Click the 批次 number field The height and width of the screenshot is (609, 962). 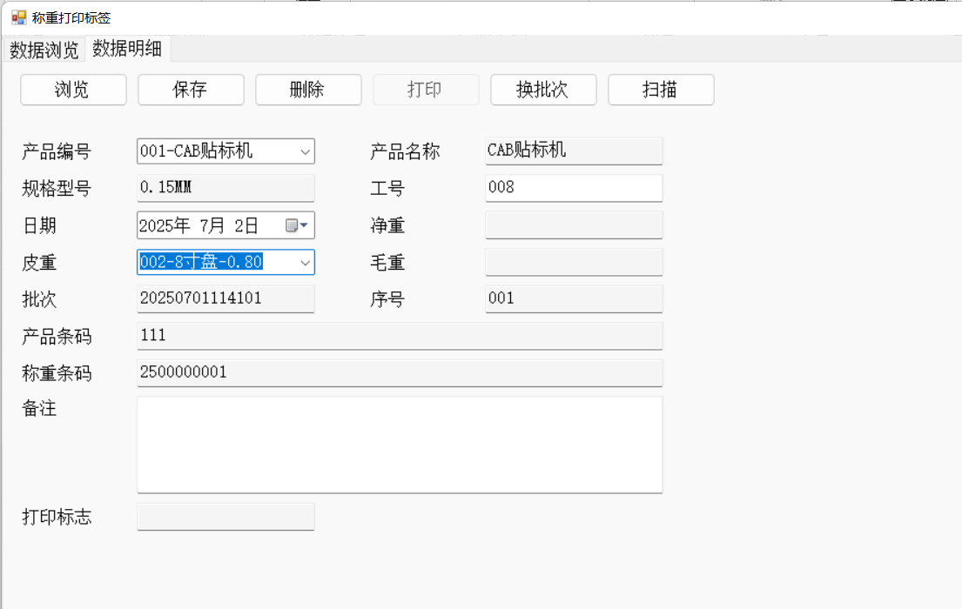click(225, 299)
